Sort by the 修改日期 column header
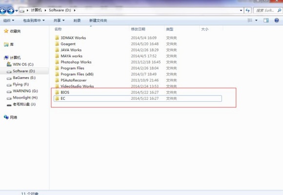 [138, 29]
